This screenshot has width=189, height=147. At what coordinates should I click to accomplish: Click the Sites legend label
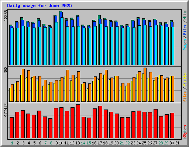click(185, 96)
